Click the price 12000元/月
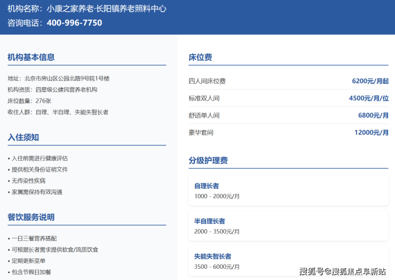 pos(372,133)
